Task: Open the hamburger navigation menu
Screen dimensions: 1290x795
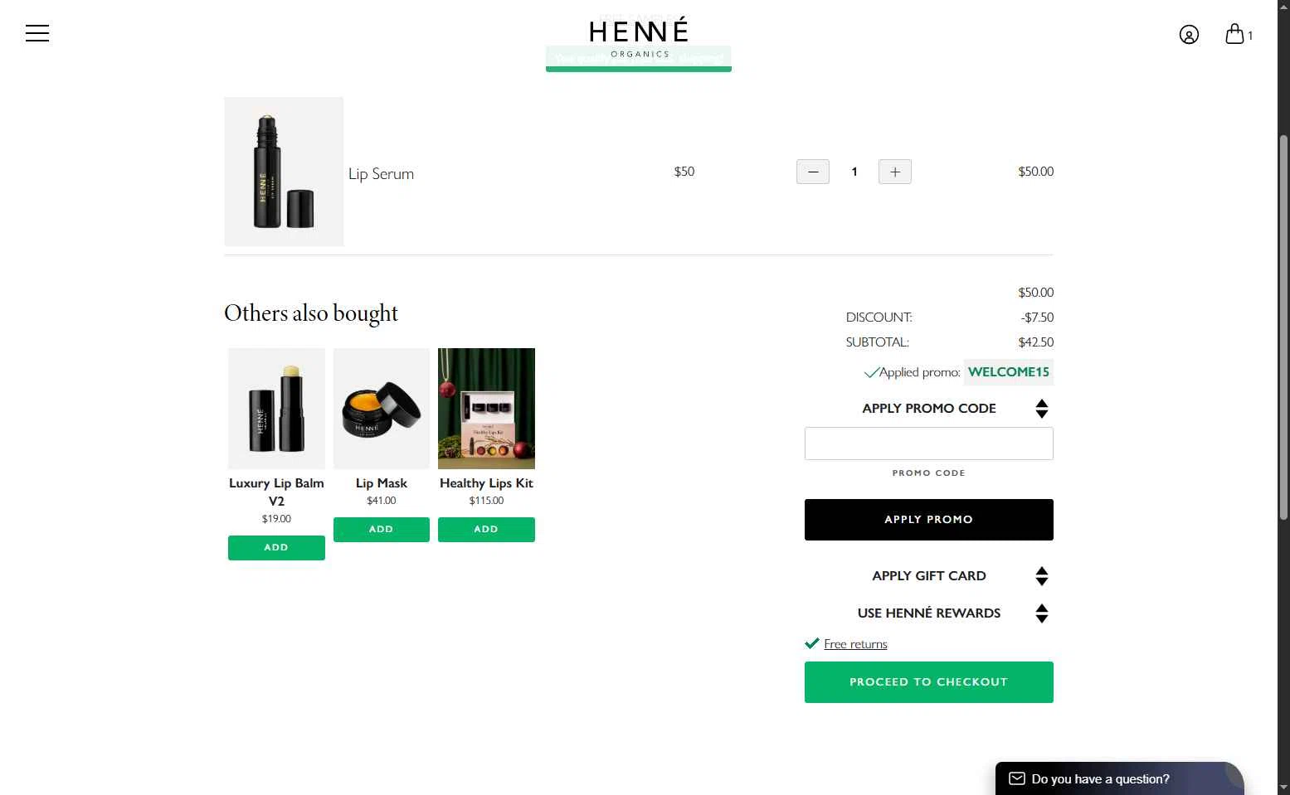Action: point(37,33)
